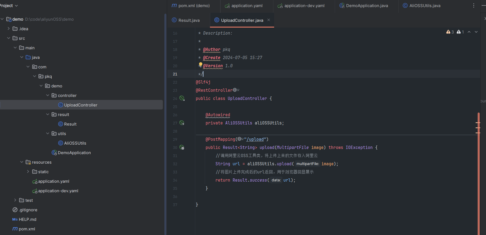Click the warnings count indicator showing 3

[450, 32]
